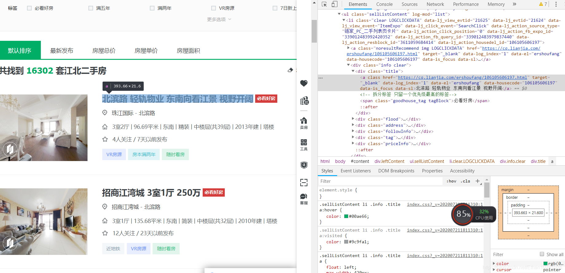
Task: Click the eraser clear icon near results
Action: [290, 70]
